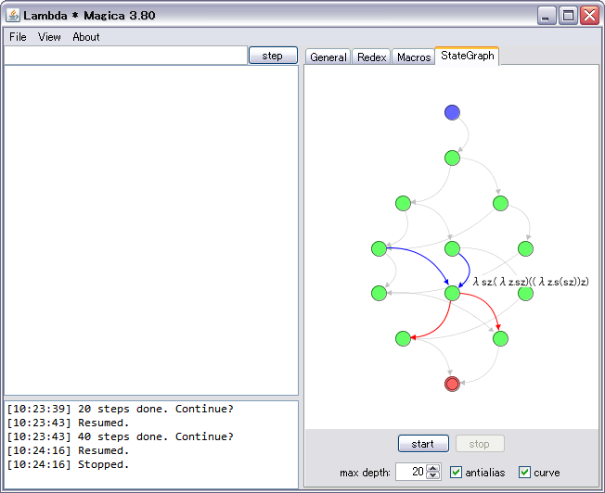Click the green node where the blue arrows start
The width and height of the screenshot is (605, 493).
[x=379, y=248]
